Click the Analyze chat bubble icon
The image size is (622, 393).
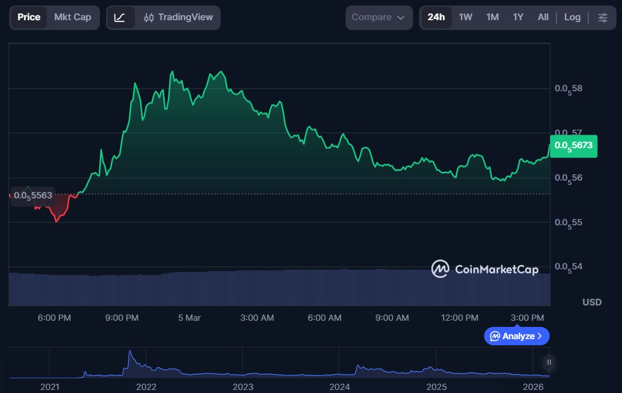coord(495,336)
